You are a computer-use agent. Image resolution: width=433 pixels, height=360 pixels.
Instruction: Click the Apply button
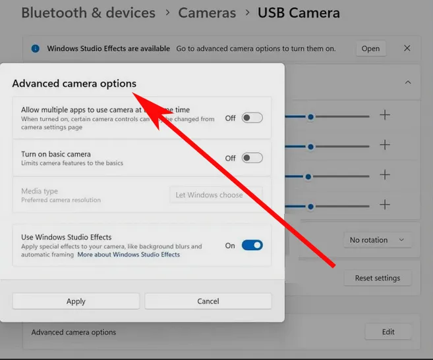[x=76, y=301]
